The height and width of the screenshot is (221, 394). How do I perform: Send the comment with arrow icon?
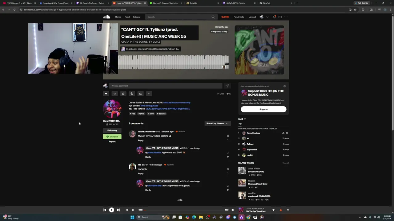[227, 86]
